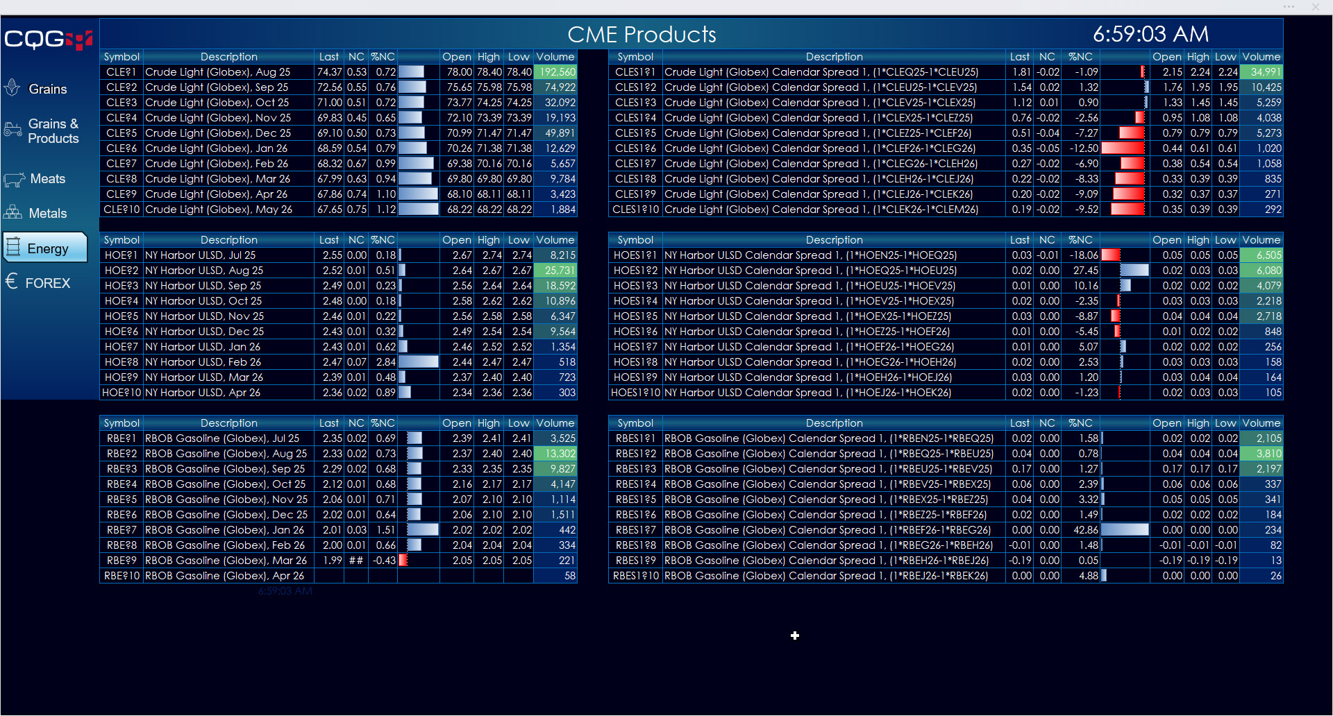Click last price 71.00 for Crude Oct 25
This screenshot has width=1333, height=716.
pos(330,103)
